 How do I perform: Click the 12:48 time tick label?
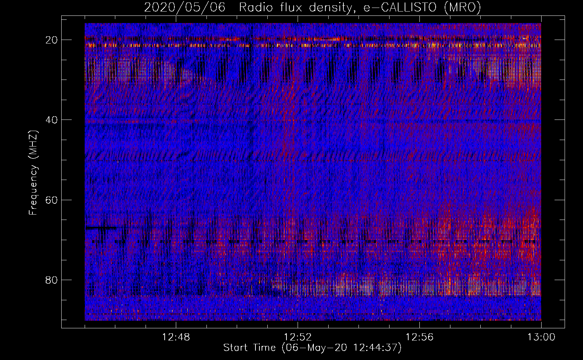click(176, 337)
